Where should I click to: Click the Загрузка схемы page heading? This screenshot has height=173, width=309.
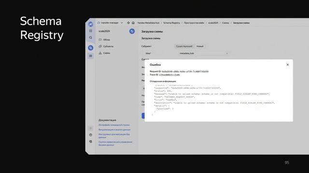(152, 32)
